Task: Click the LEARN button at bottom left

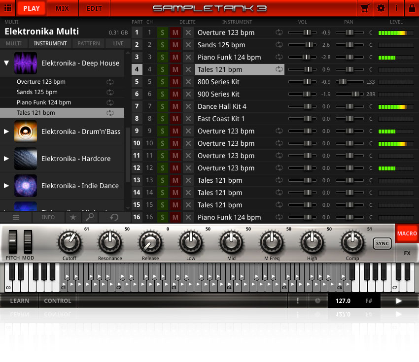Action: pos(19,300)
